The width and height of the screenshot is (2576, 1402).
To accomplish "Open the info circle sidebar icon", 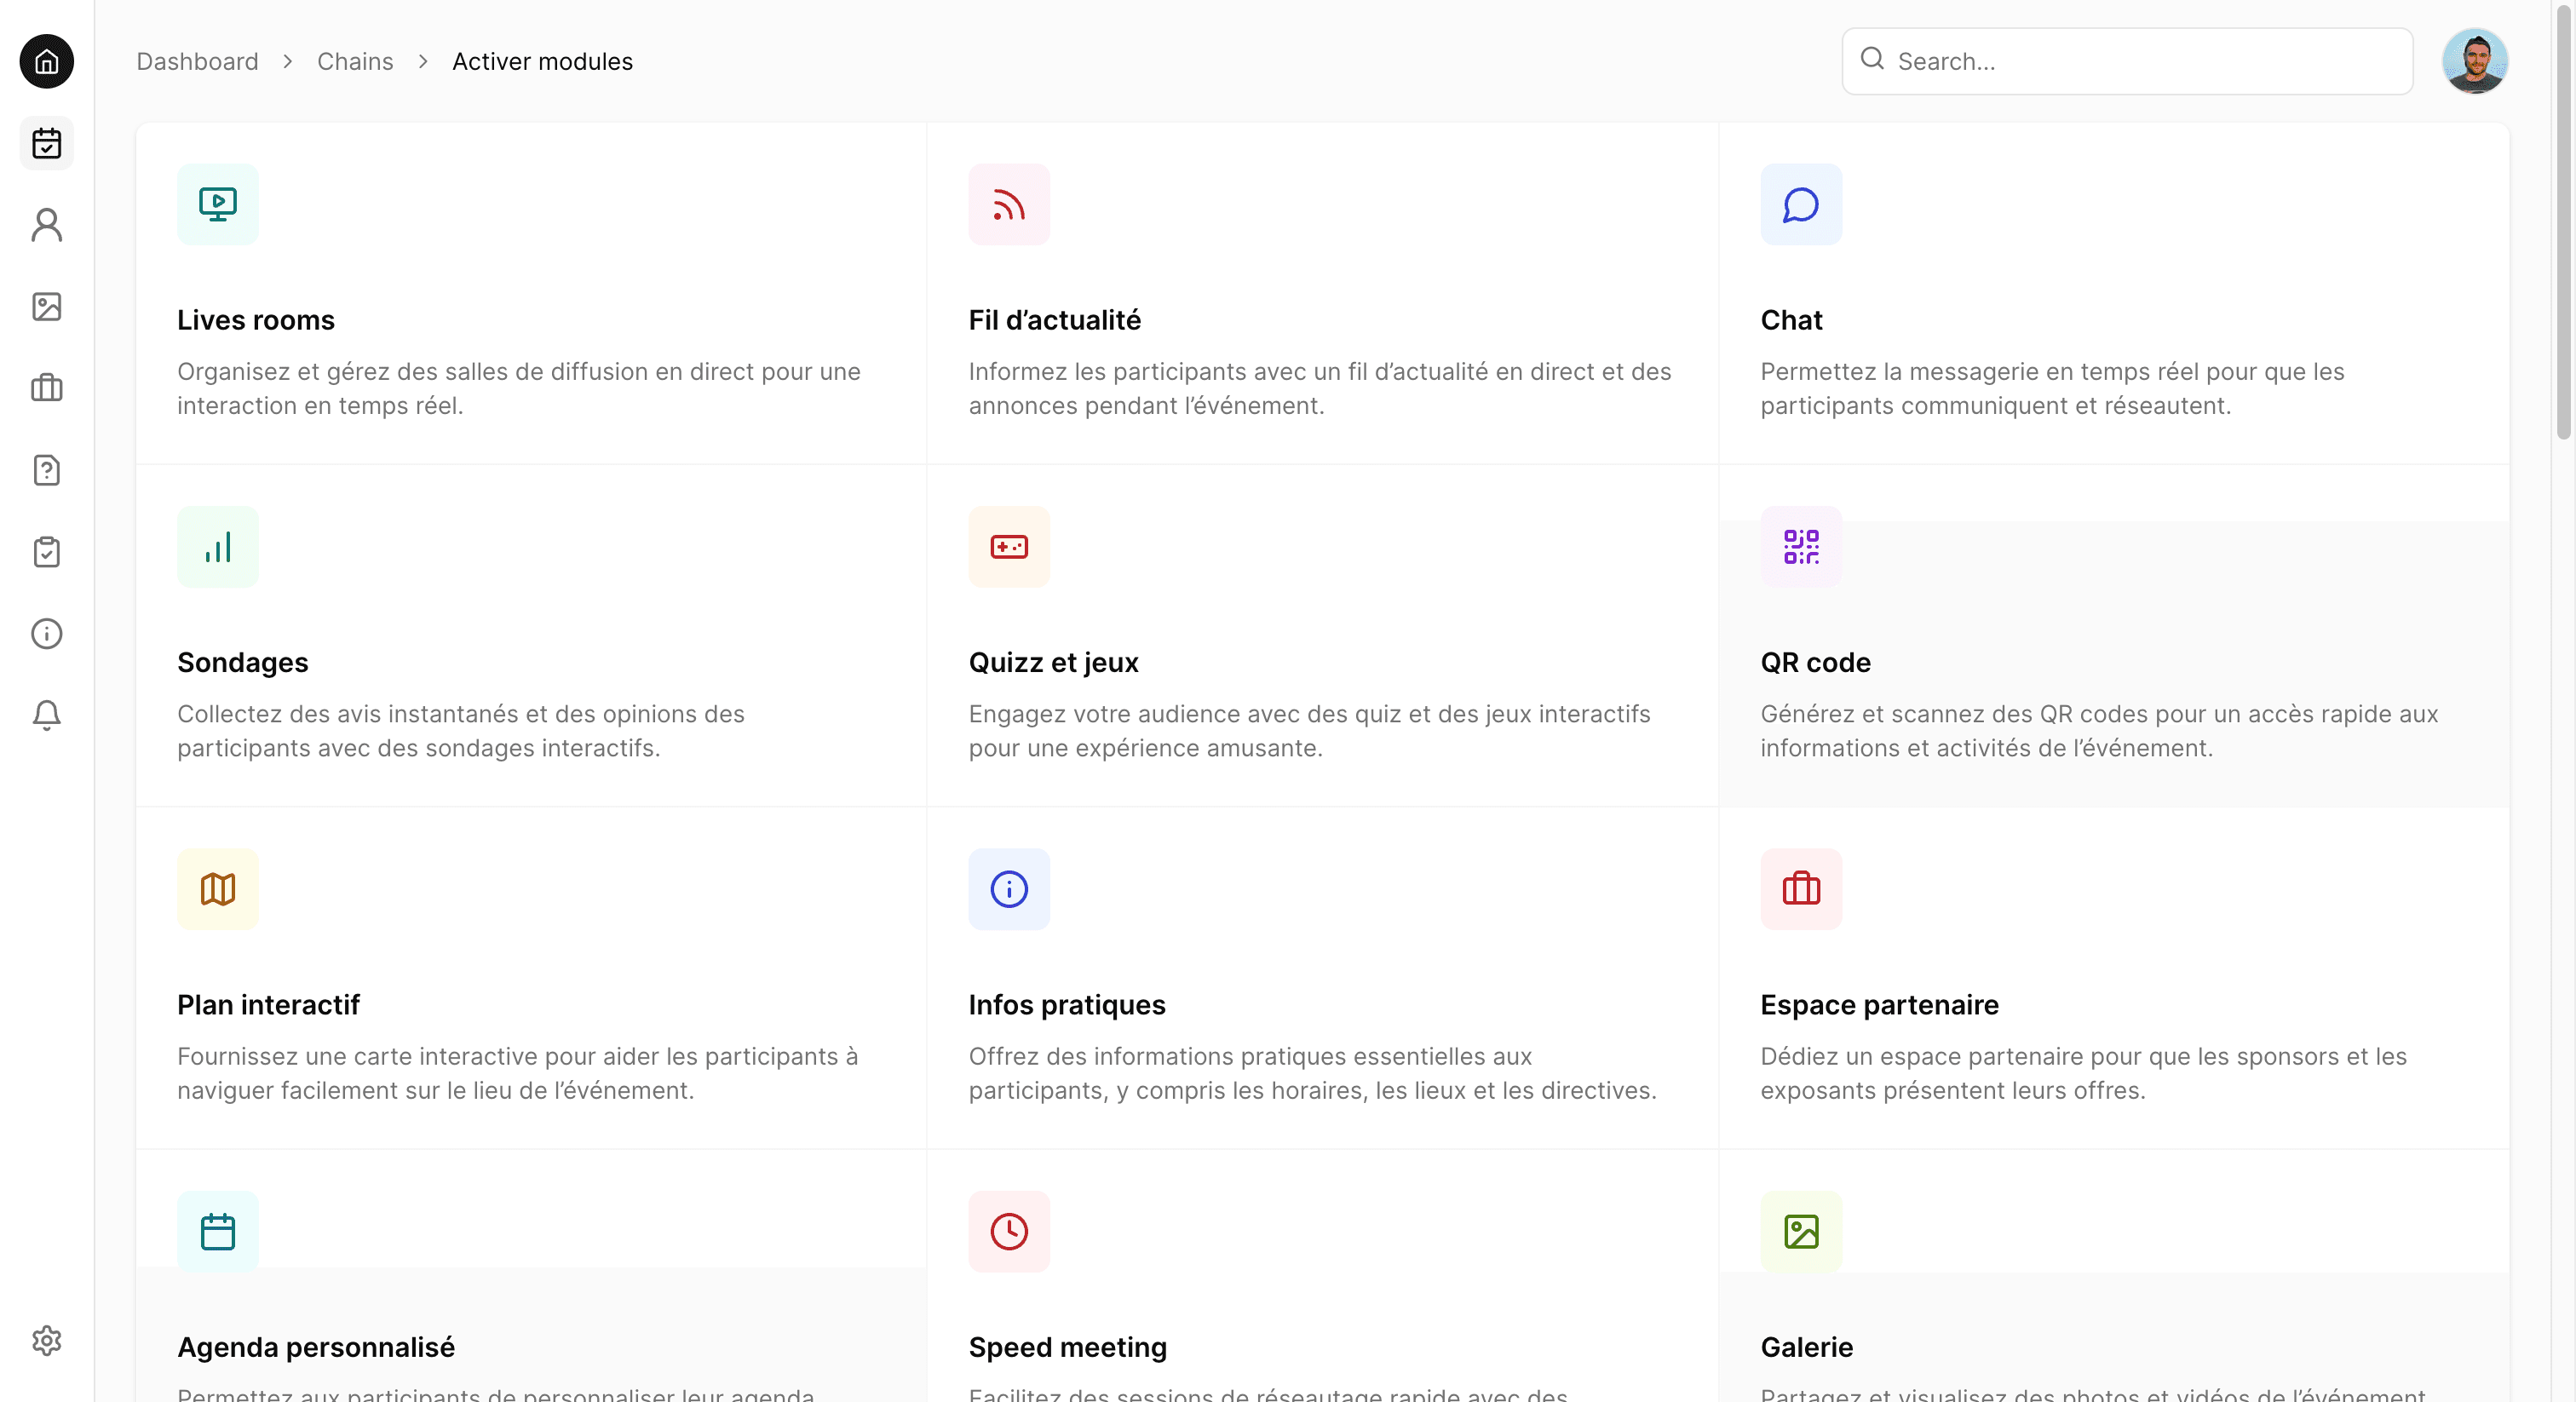I will click(x=46, y=633).
